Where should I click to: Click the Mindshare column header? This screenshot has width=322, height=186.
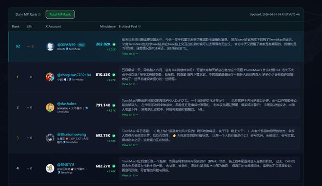107,27
